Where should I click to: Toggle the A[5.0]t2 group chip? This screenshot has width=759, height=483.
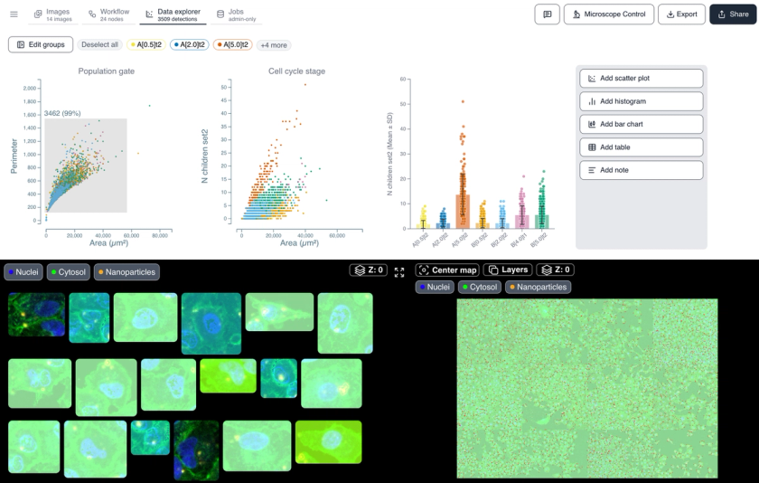tap(233, 44)
